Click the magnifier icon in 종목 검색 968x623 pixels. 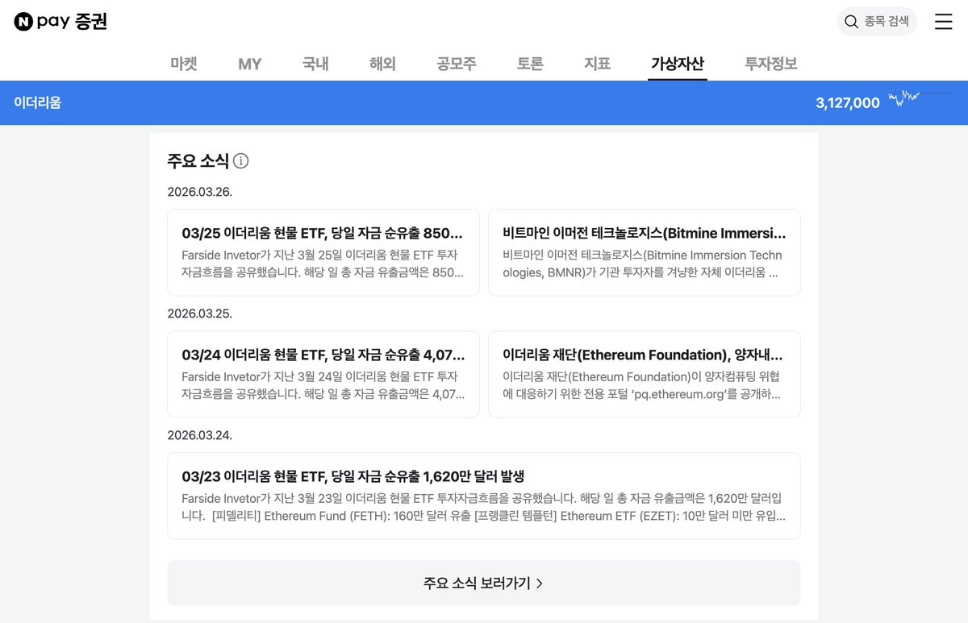(x=851, y=22)
